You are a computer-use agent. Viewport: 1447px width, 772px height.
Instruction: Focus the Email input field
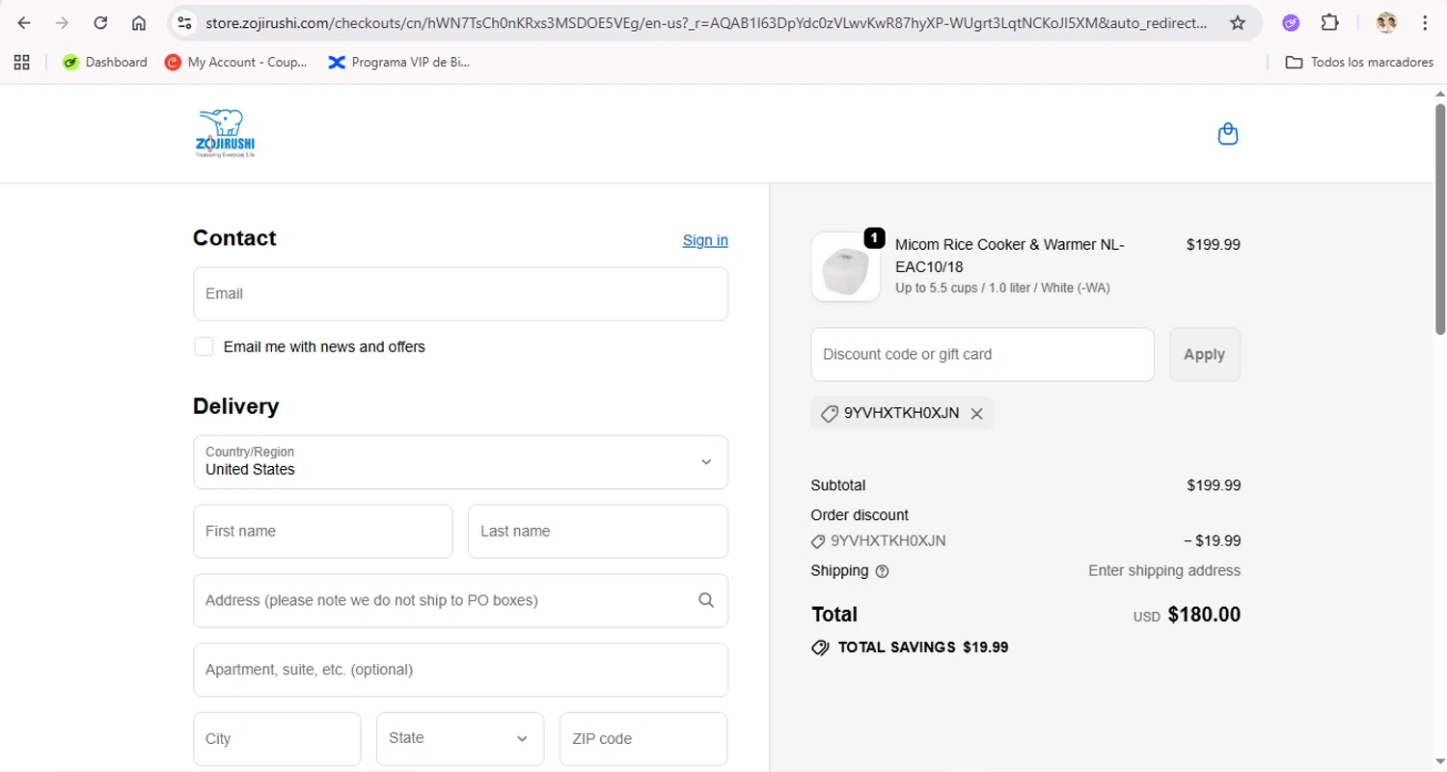tap(460, 293)
